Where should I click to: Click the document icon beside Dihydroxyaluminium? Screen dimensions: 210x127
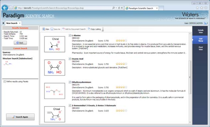(70, 82)
